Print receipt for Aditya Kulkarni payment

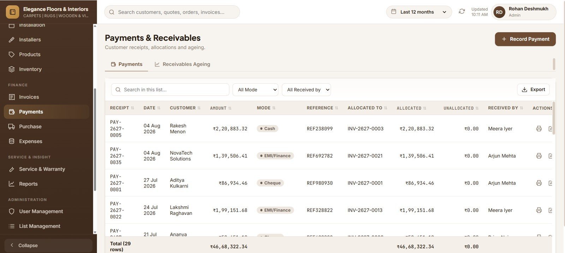click(x=539, y=183)
